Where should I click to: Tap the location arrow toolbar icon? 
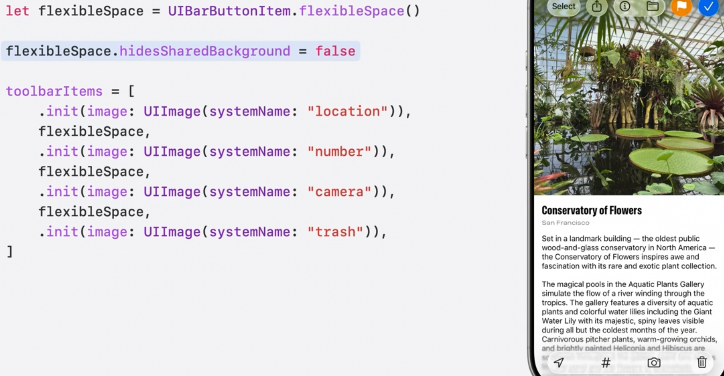coord(558,362)
